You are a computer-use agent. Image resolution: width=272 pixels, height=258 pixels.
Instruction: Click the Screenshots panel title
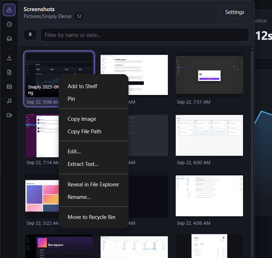coord(39,9)
